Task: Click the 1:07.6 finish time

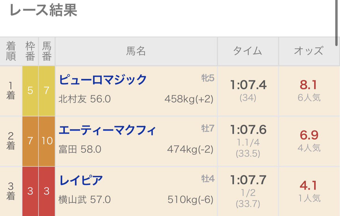Action: tap(248, 130)
